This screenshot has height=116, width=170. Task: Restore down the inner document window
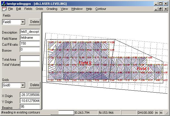(x=160, y=9)
